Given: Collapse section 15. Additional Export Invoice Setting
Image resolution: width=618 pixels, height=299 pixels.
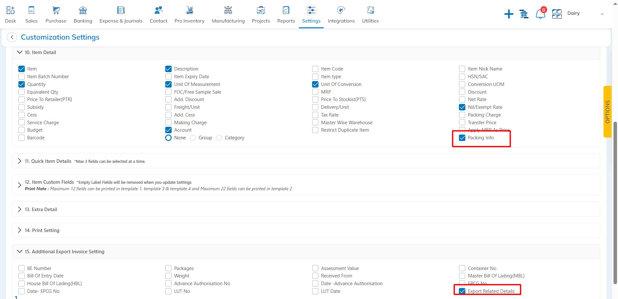Looking at the screenshot, I should 20,251.
